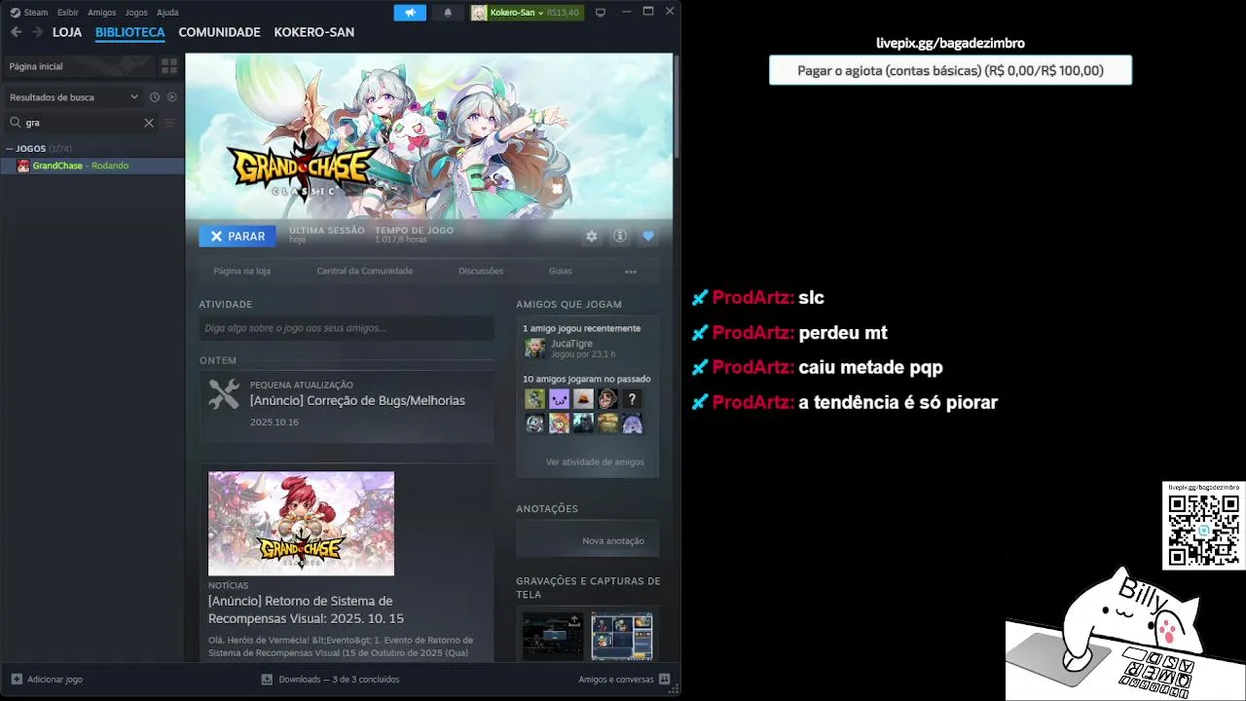Click Ver atividade de amigos
This screenshot has height=701, width=1246.
595,461
